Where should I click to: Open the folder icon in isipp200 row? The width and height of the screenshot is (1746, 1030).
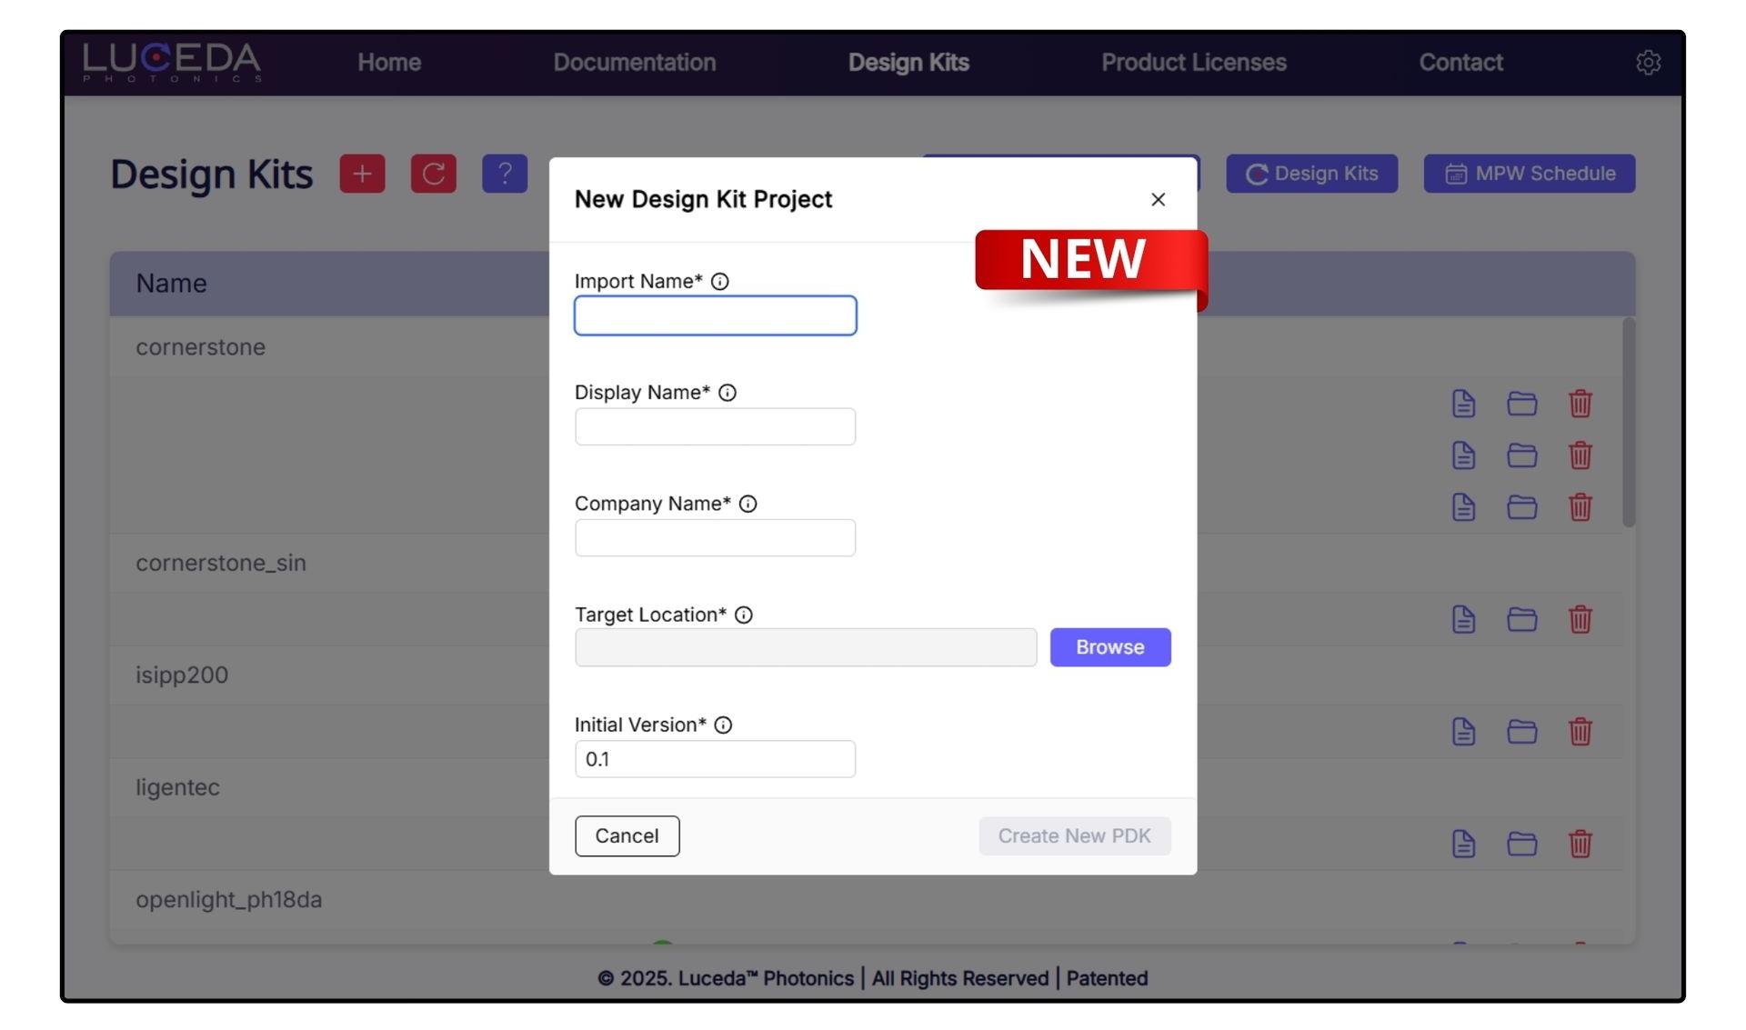click(x=1521, y=732)
